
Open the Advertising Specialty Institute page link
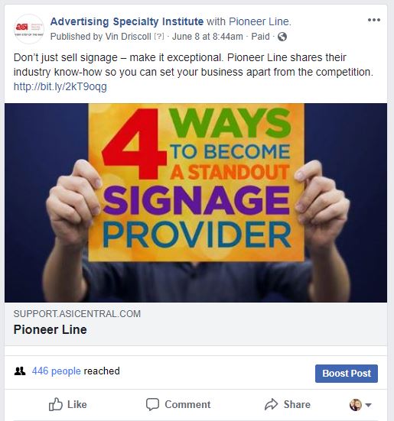(x=127, y=21)
